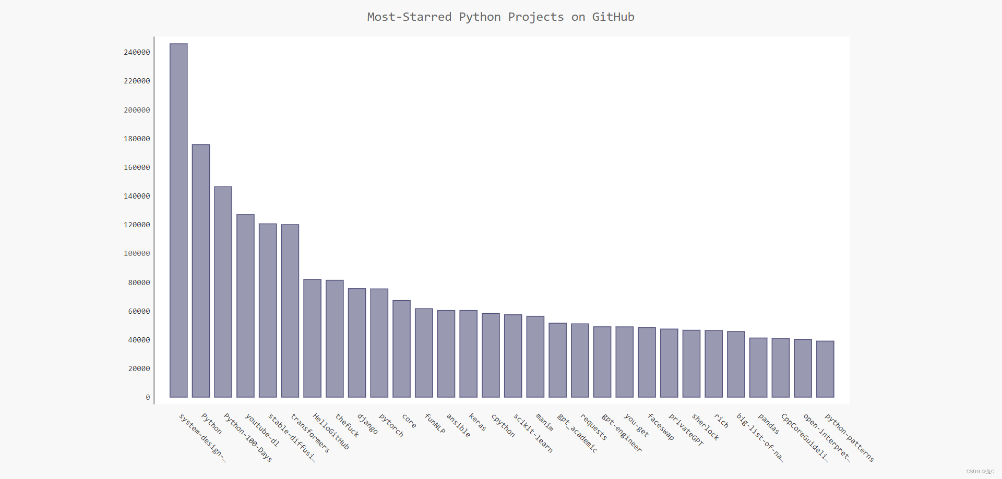Click the 'Python-100-Days' axis label
The width and height of the screenshot is (1002, 479).
pos(248,438)
